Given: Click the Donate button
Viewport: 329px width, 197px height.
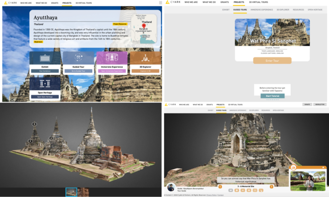Looking at the screenshot, I should click(x=307, y=104).
